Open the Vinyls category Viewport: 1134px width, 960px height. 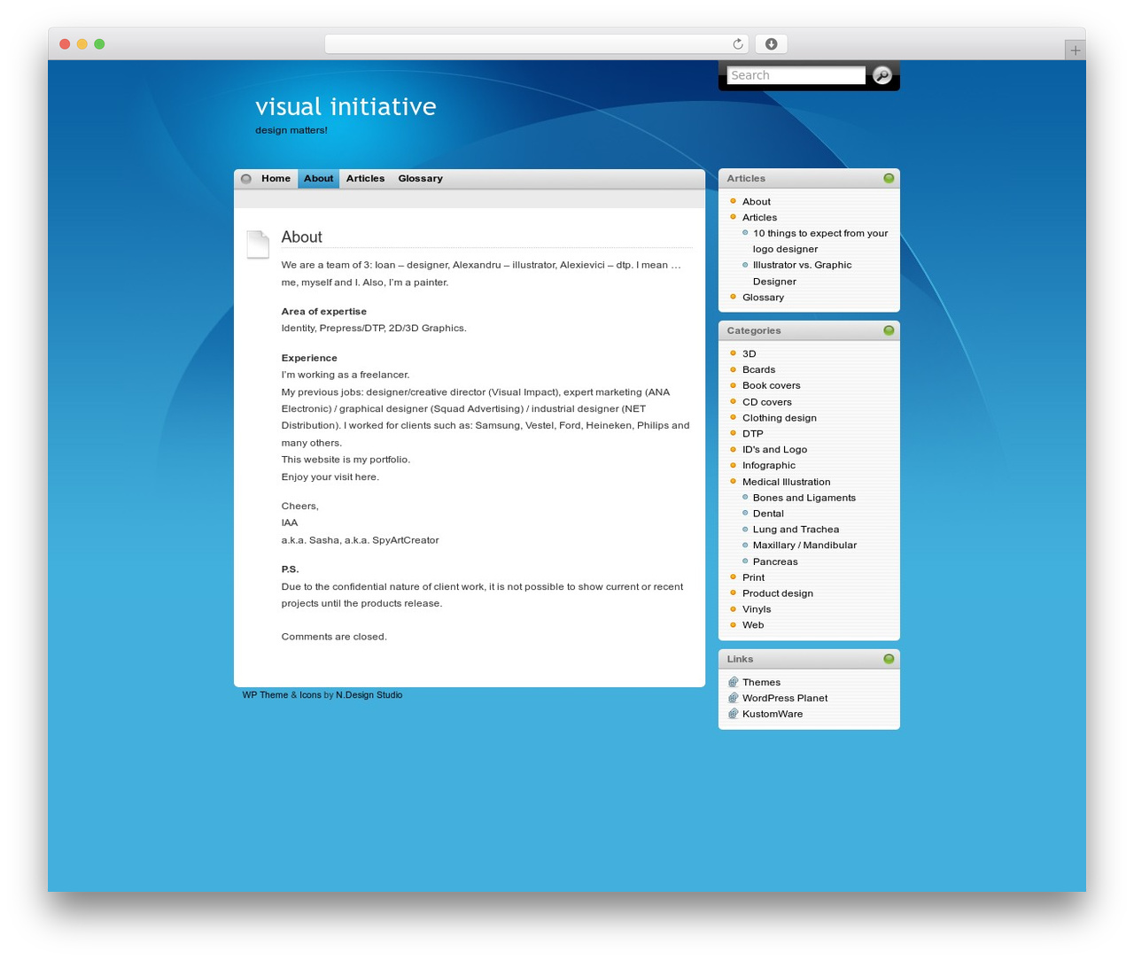[x=757, y=609]
